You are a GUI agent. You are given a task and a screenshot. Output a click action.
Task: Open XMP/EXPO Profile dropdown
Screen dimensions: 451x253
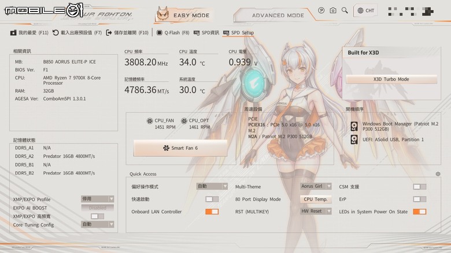point(98,199)
